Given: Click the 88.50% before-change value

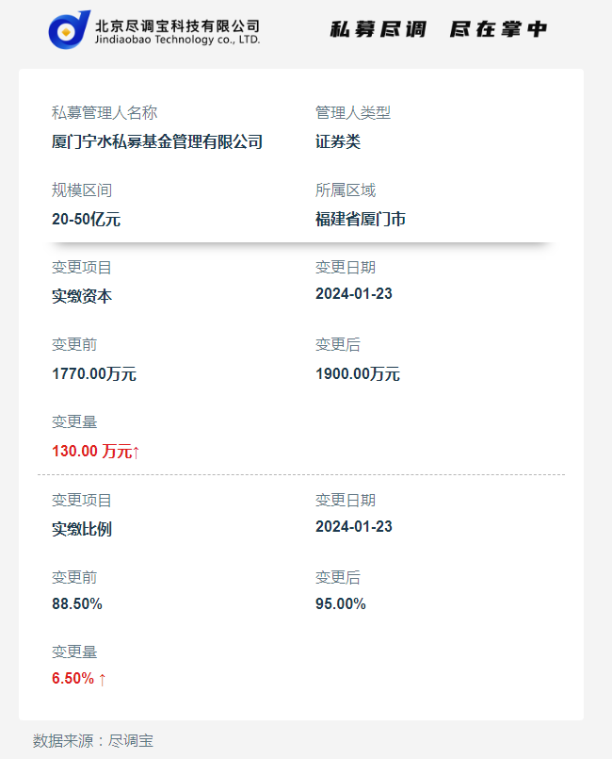Looking at the screenshot, I should click(x=77, y=603).
